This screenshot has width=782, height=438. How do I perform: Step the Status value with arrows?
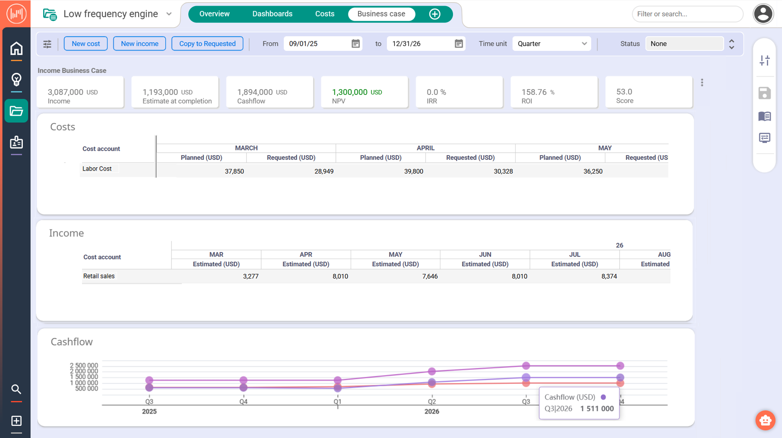[x=731, y=44]
